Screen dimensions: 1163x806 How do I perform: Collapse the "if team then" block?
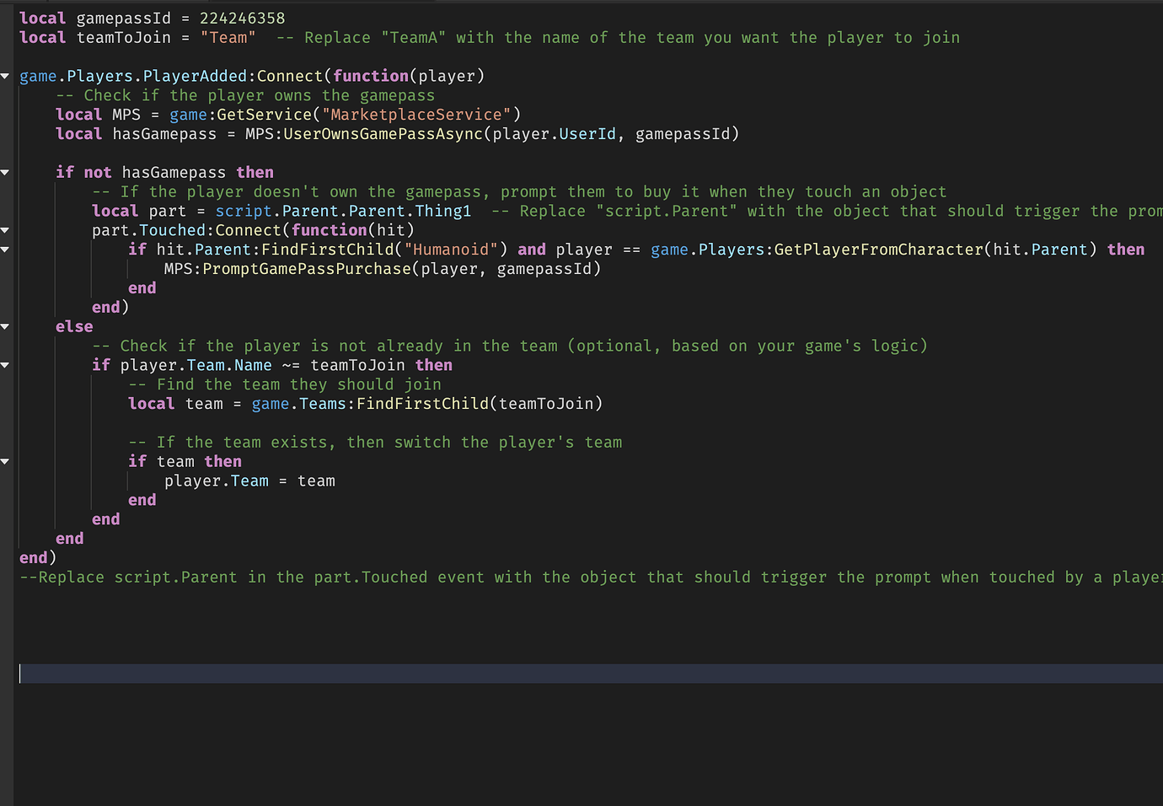click(4, 461)
